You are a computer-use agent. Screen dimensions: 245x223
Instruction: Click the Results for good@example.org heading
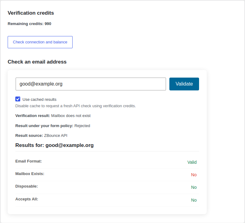point(55,145)
